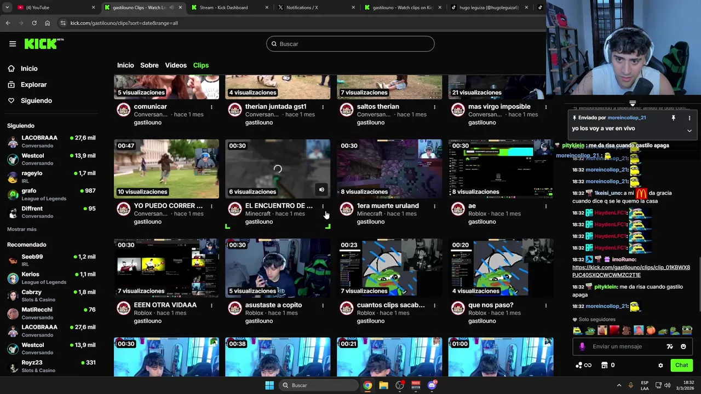This screenshot has width=701, height=394.
Task: Open chat settings gear icon
Action: (x=660, y=366)
